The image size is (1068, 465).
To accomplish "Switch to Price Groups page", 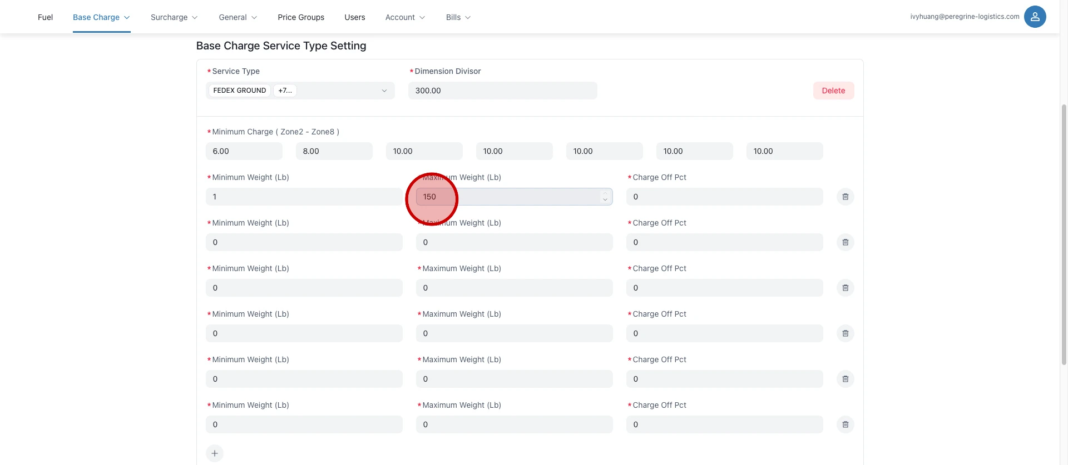I will point(301,17).
